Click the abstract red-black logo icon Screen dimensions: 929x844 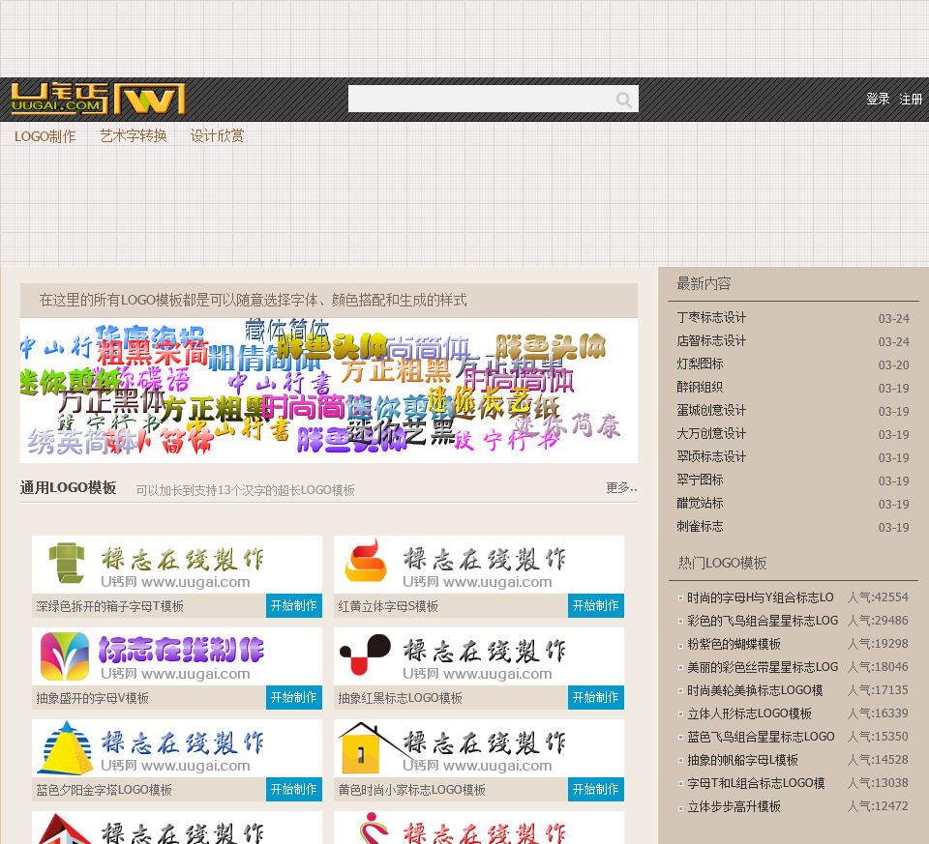tap(365, 654)
